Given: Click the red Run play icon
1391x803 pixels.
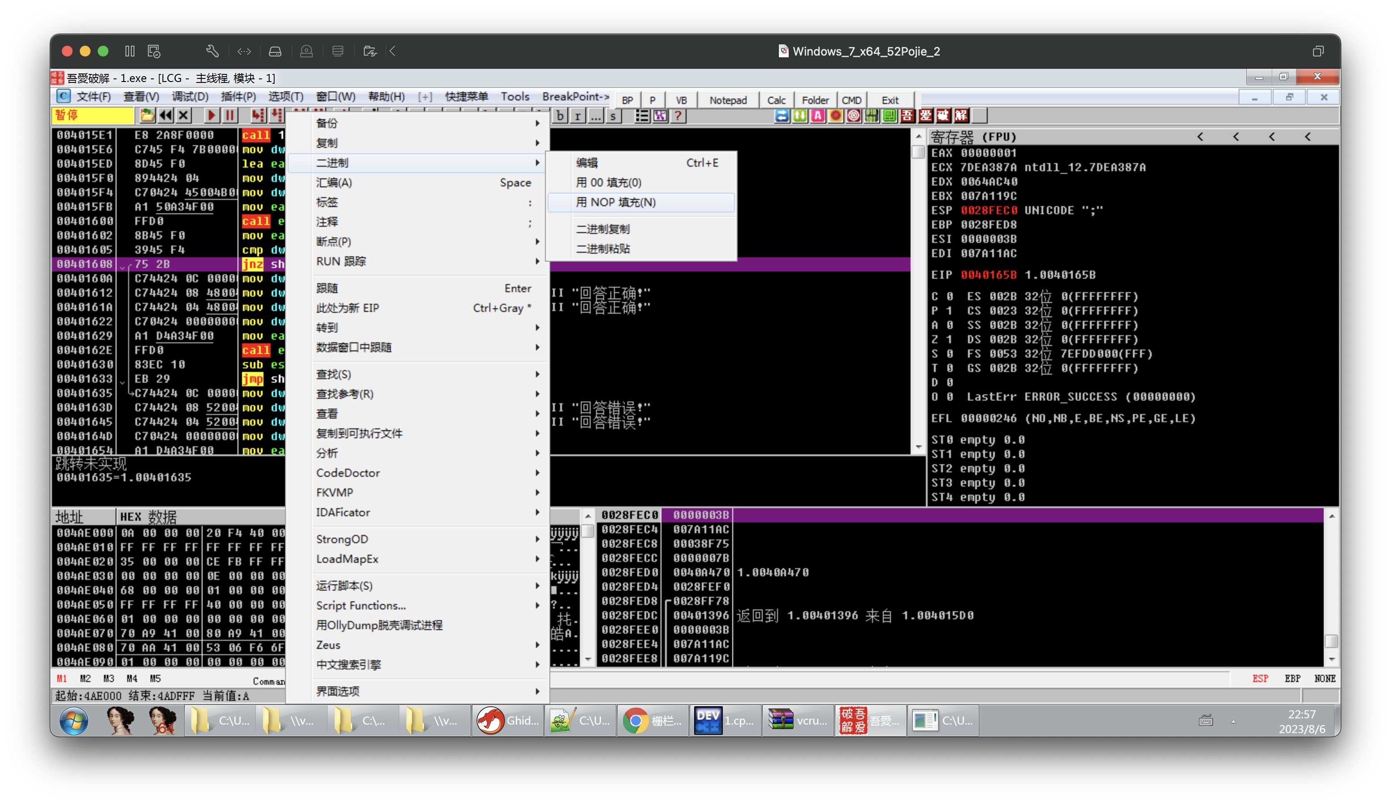Looking at the screenshot, I should 211,116.
